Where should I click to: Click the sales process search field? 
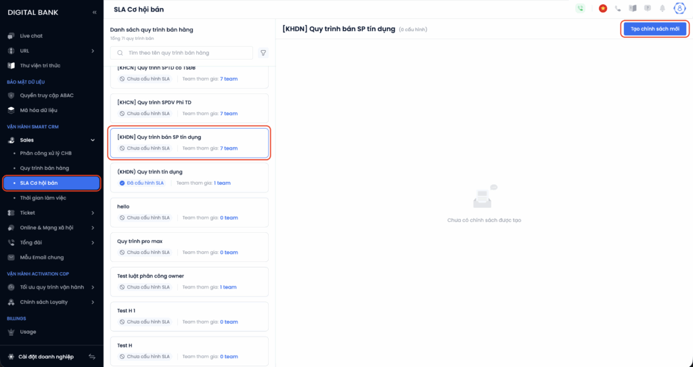(x=181, y=53)
